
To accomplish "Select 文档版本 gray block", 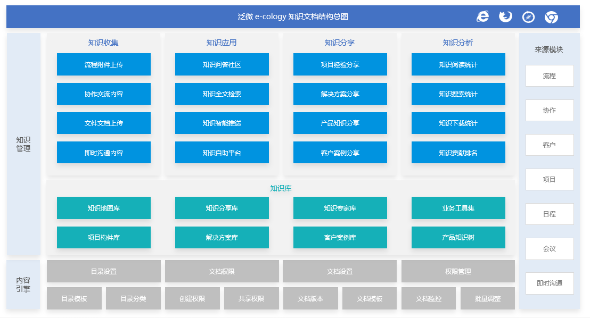I will [310, 298].
